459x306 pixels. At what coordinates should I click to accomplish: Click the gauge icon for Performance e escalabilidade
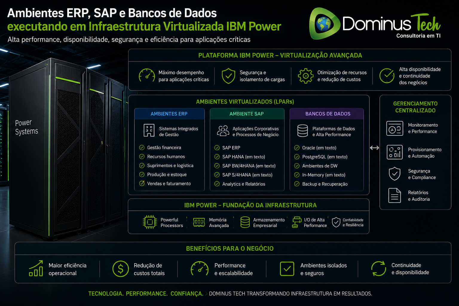click(200, 269)
